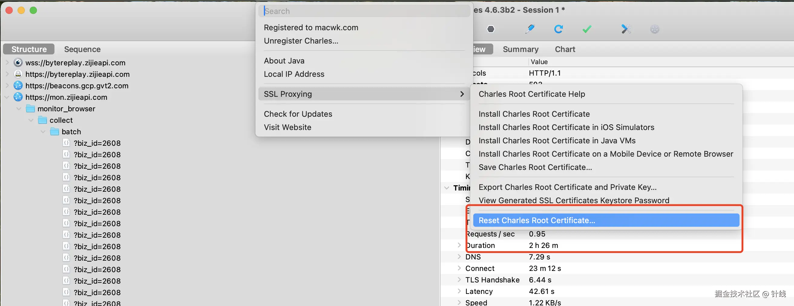Collapse the collect folder

pos(31,120)
